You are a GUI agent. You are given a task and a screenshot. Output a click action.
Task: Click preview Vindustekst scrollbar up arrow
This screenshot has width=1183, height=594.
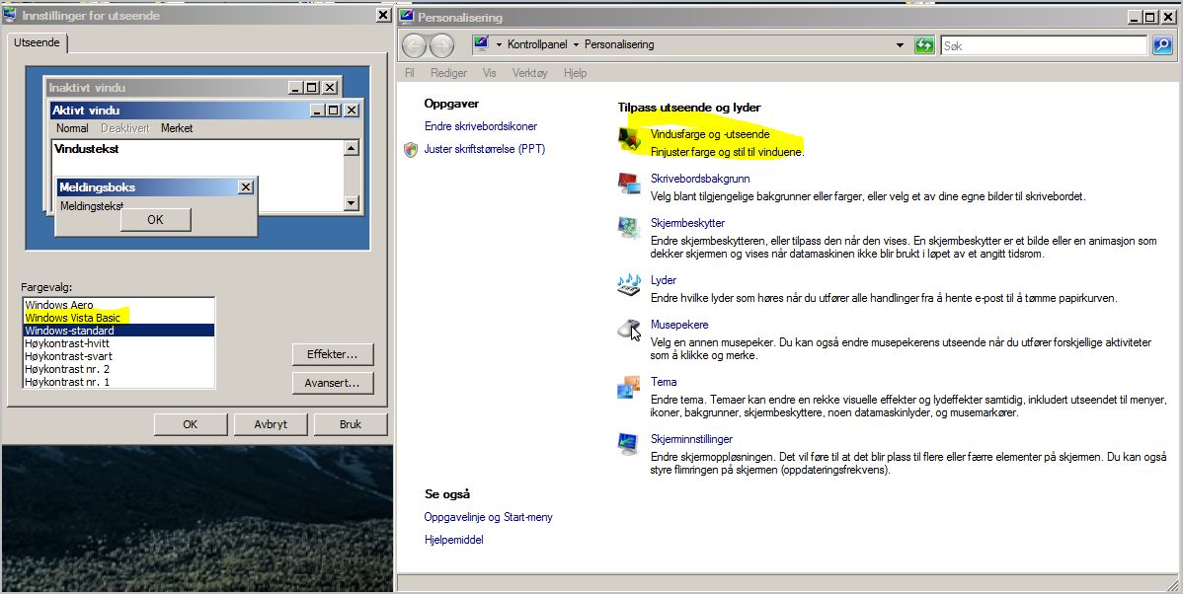[351, 148]
